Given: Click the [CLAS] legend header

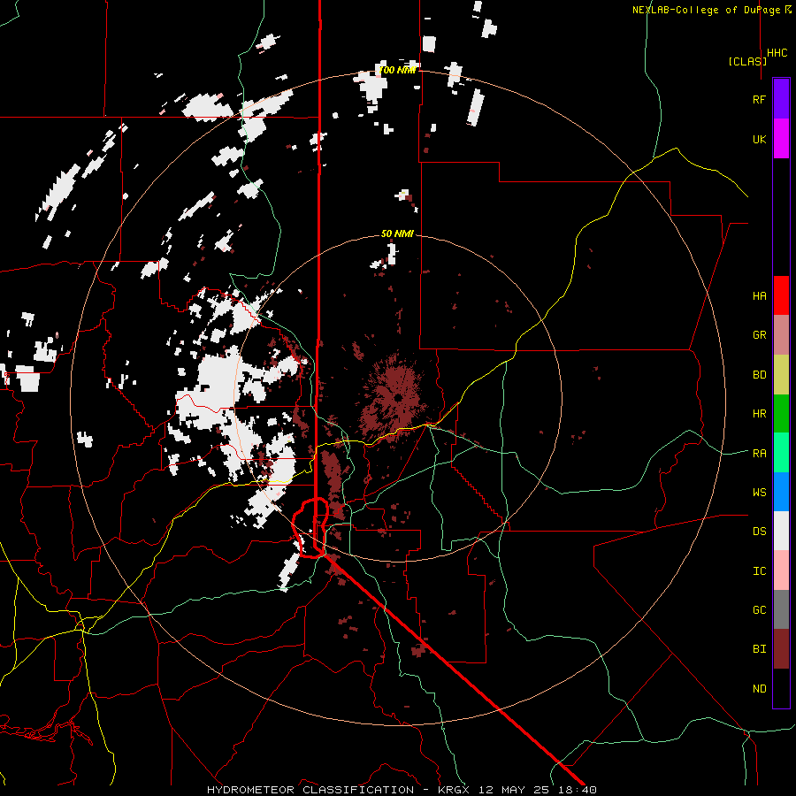Looking at the screenshot, I should tap(747, 61).
